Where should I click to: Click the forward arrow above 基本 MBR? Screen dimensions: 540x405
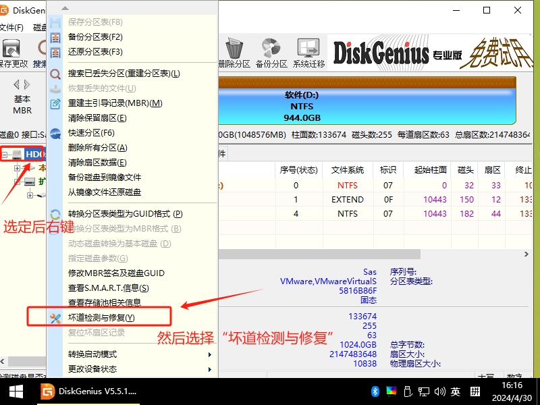[x=27, y=84]
